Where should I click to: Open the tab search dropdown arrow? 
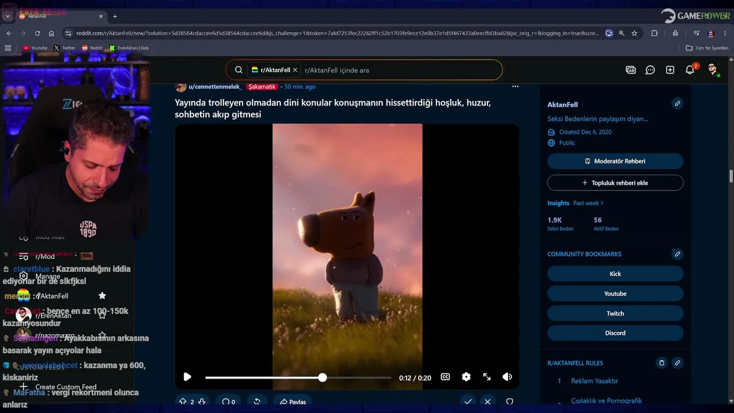7,16
